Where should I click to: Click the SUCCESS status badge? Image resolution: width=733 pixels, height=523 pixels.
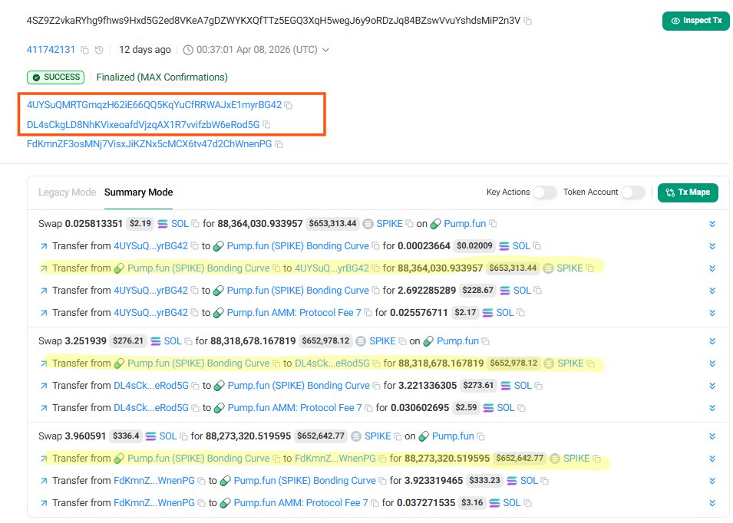pos(55,77)
